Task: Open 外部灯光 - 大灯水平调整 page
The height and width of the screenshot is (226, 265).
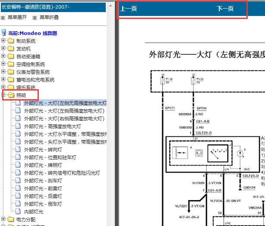Action: 65,134
